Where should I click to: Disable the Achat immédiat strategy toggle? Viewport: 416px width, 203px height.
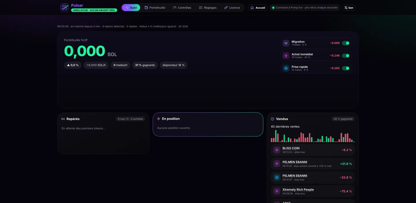[346, 55]
